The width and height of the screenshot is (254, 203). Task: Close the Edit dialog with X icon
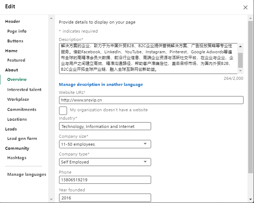(245, 7)
